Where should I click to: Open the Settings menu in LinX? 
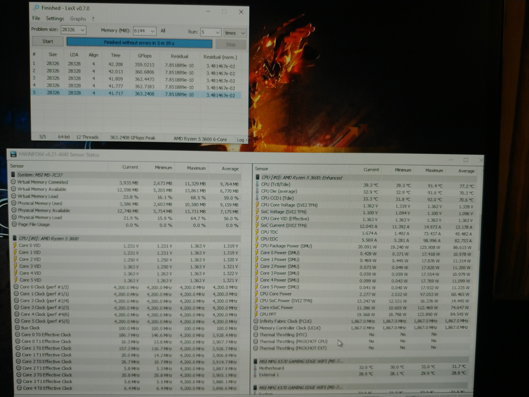(55, 18)
